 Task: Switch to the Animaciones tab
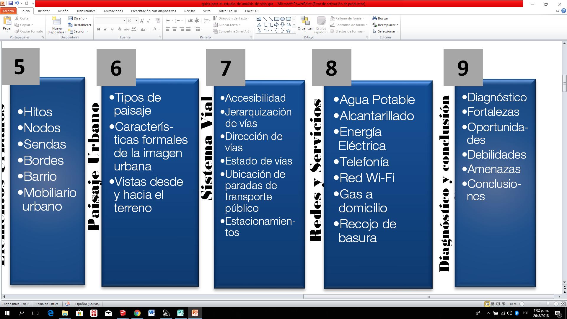point(113,11)
